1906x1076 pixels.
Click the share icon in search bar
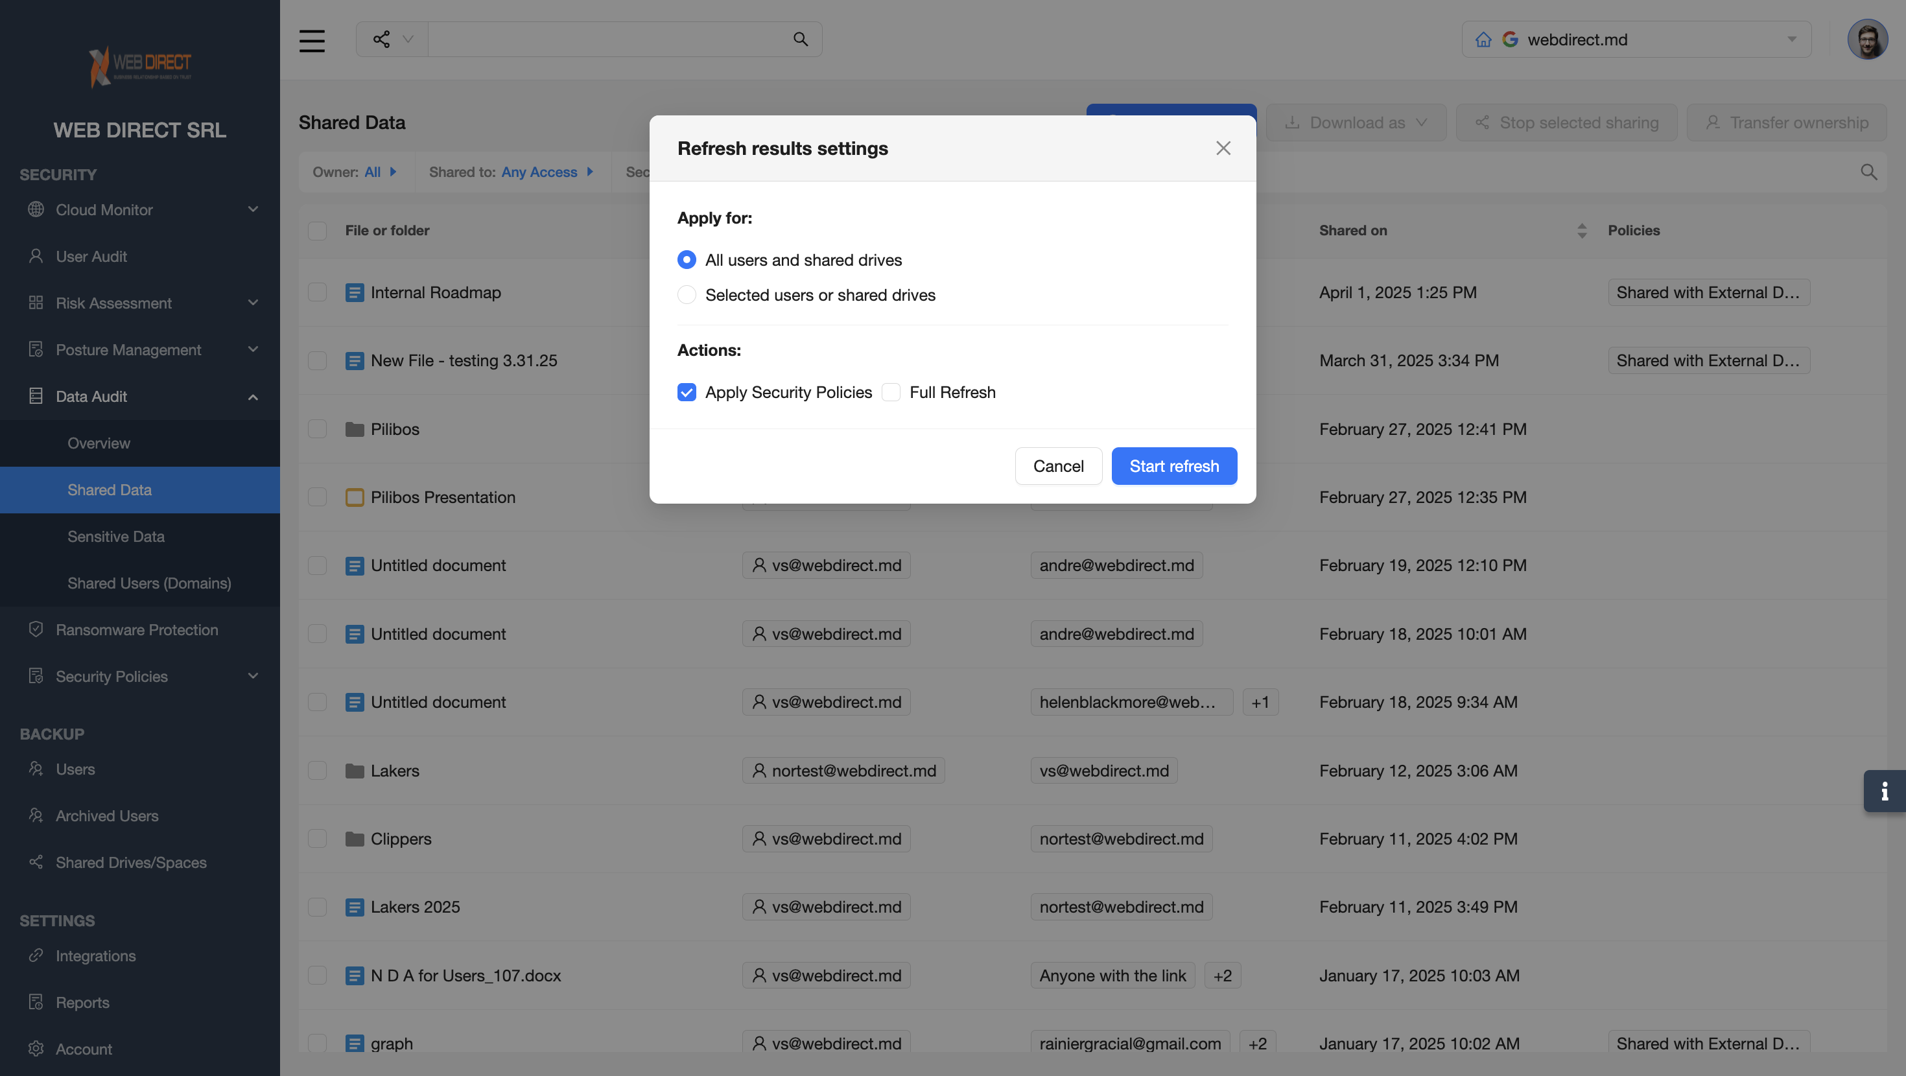[x=381, y=40]
